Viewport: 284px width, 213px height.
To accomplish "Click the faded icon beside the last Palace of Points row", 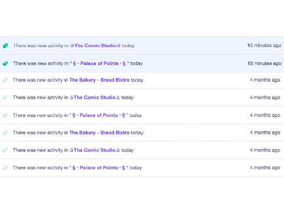I will (x=5, y=168).
